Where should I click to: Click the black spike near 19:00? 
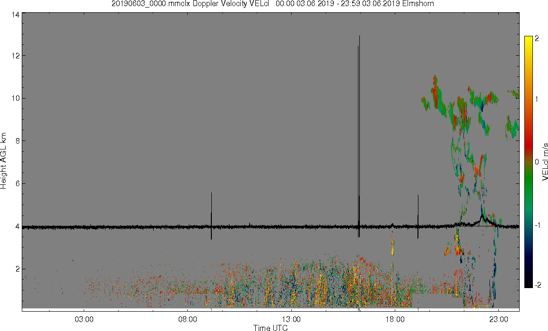[x=418, y=217]
